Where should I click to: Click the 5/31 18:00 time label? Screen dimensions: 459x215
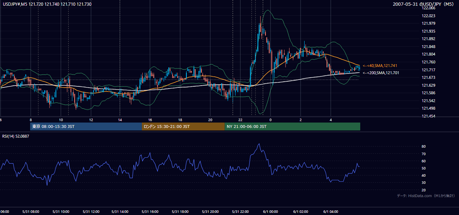click(x=180, y=212)
